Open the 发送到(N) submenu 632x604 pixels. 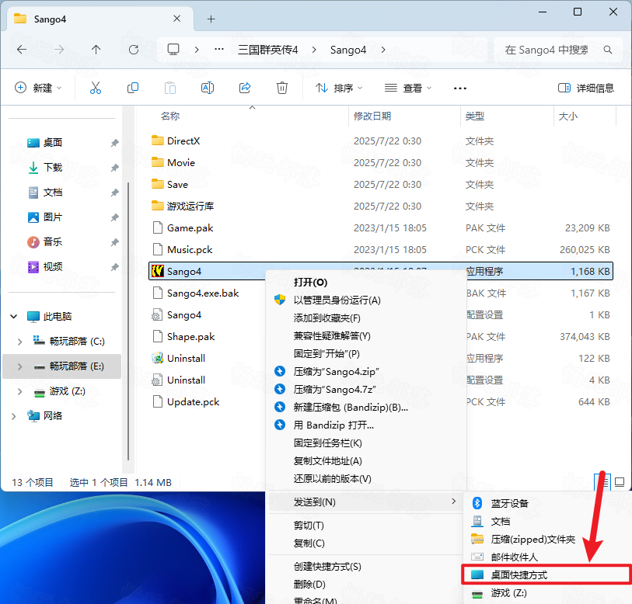click(x=366, y=502)
